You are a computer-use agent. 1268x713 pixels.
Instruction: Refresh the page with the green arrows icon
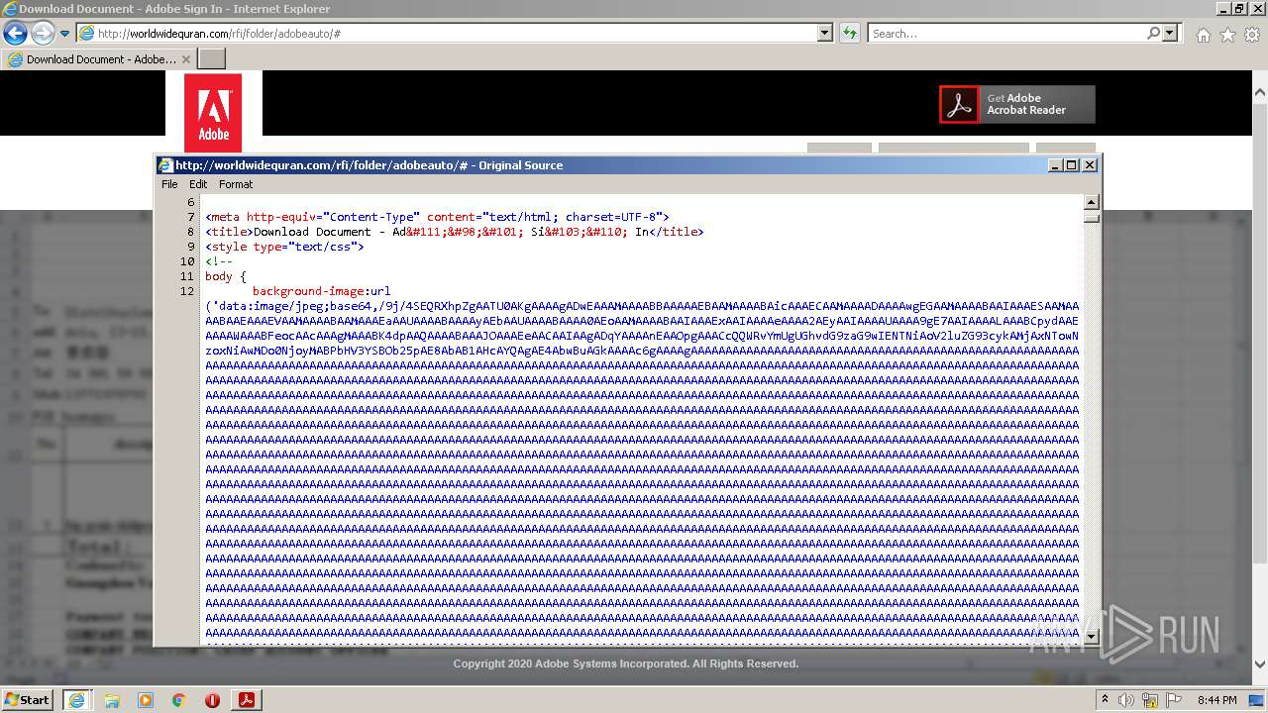849,34
